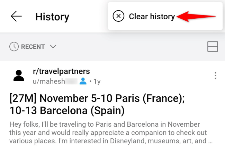The height and width of the screenshot is (146, 225).
Task: Open the November 5-10 Paris post title
Action: pyautogui.click(x=97, y=98)
